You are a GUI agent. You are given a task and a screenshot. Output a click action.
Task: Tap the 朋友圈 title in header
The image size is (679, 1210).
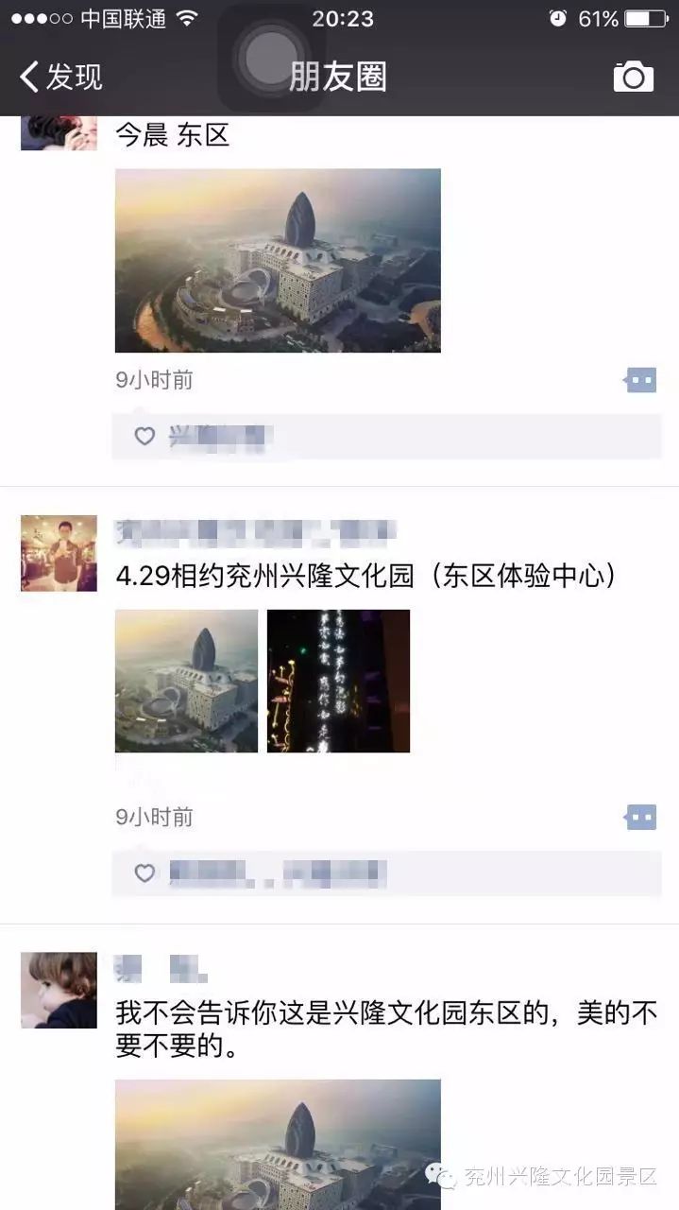[x=338, y=77]
